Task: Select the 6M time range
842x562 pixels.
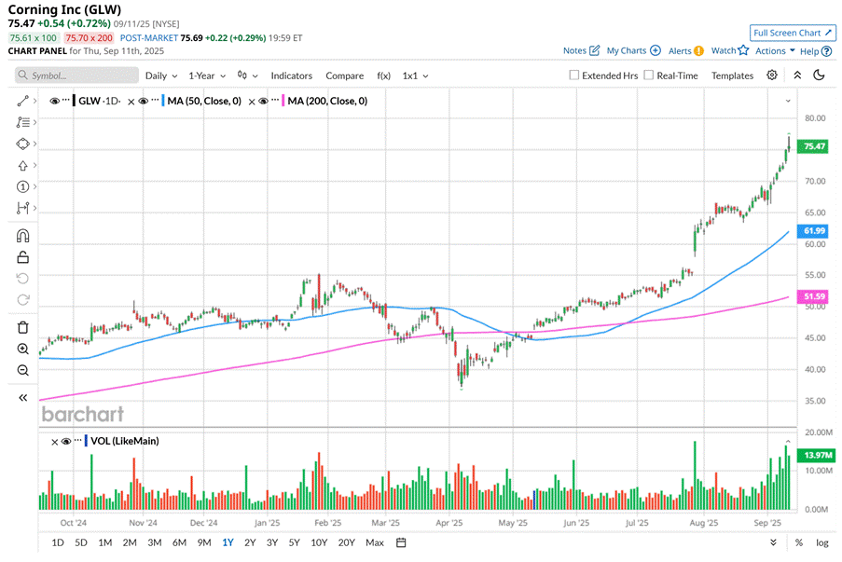Action: pyautogui.click(x=179, y=542)
